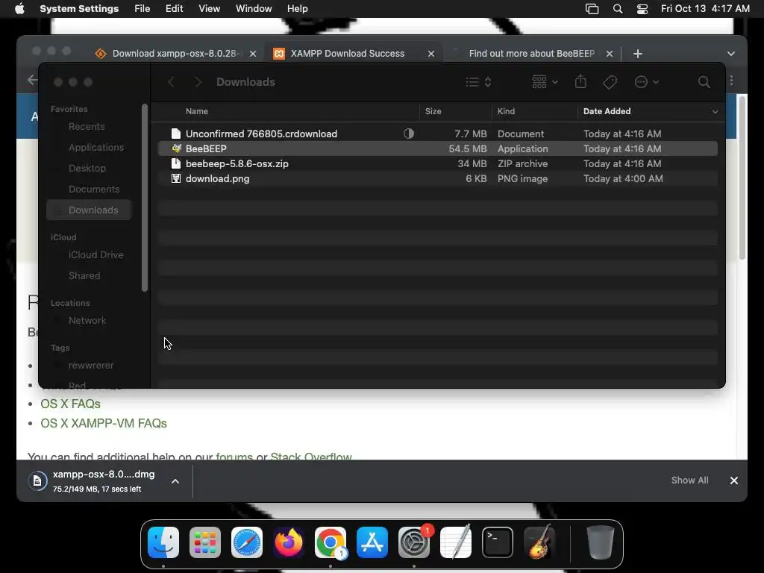Sort files by Size column
764x573 pixels.
[433, 112]
